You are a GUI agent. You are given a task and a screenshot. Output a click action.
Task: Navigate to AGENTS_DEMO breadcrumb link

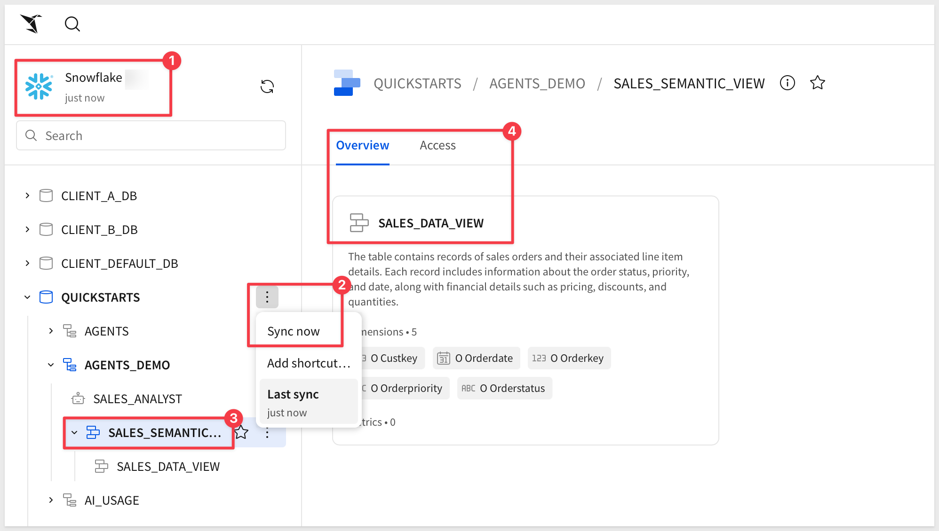537,84
